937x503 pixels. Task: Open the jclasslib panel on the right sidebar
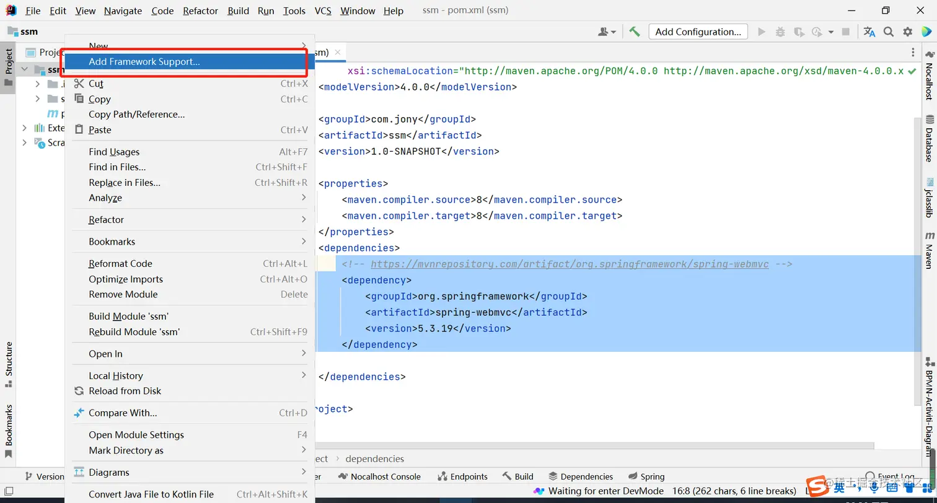(x=929, y=198)
